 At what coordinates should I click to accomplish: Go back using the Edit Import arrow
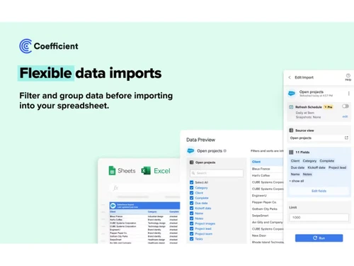[290, 77]
